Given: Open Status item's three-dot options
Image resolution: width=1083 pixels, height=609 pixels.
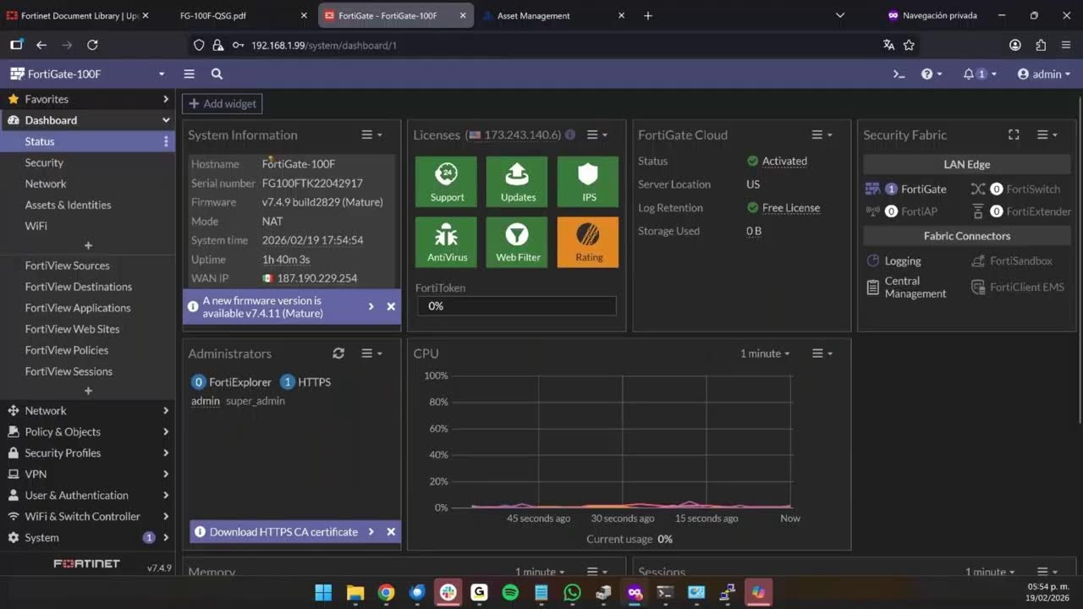Looking at the screenshot, I should 166,141.
